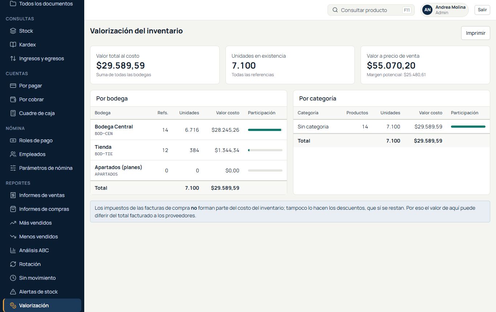Click the Sin movimiento clock icon

[x=13, y=278]
